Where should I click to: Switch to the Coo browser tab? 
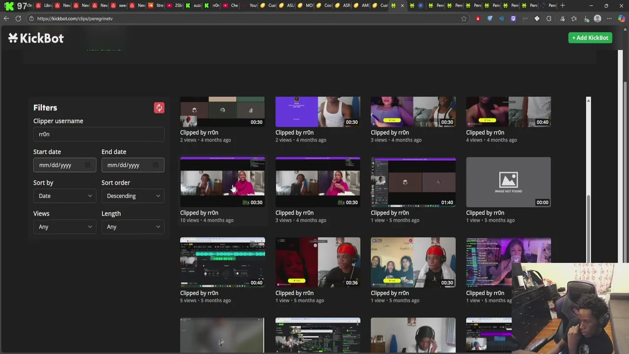pyautogui.click(x=324, y=5)
